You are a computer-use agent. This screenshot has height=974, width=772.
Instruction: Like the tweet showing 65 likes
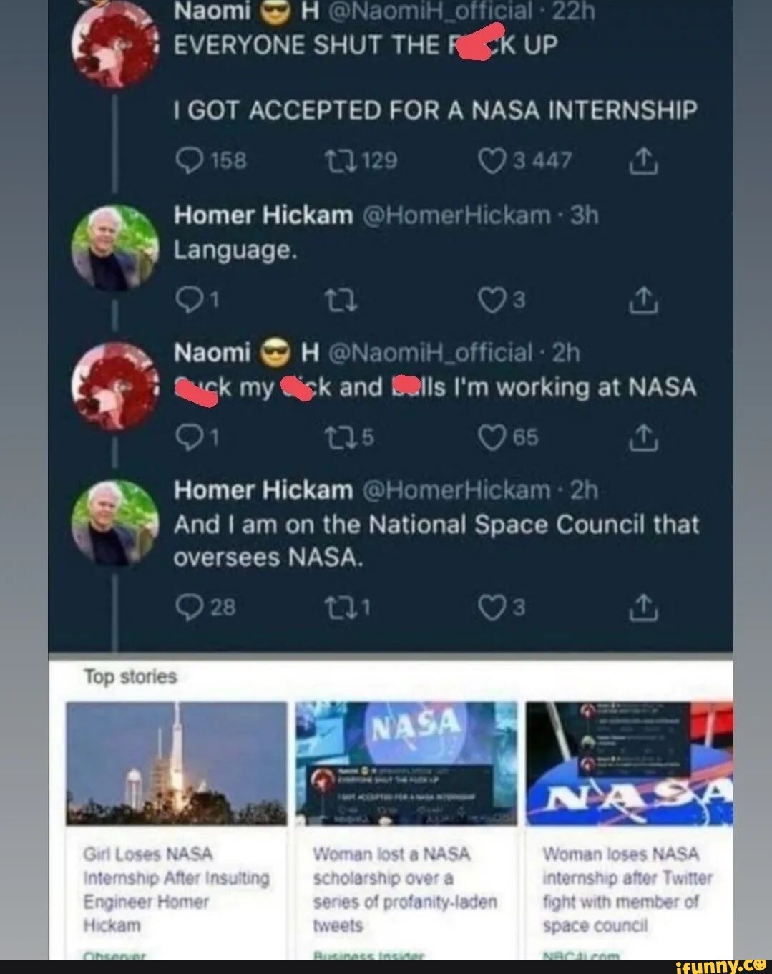(492, 437)
